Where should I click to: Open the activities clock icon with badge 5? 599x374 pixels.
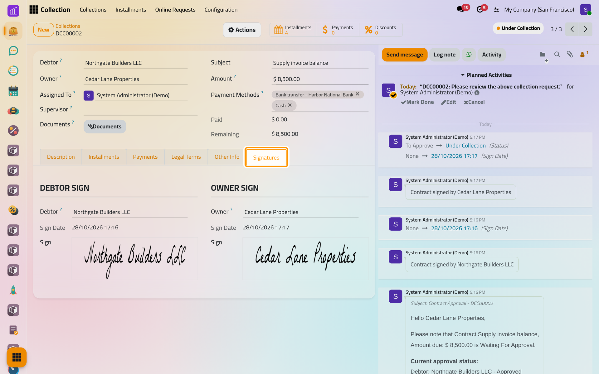[480, 9]
